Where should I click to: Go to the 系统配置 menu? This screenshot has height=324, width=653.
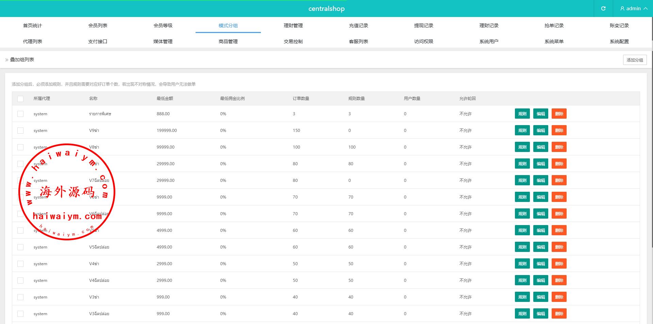pyautogui.click(x=619, y=41)
